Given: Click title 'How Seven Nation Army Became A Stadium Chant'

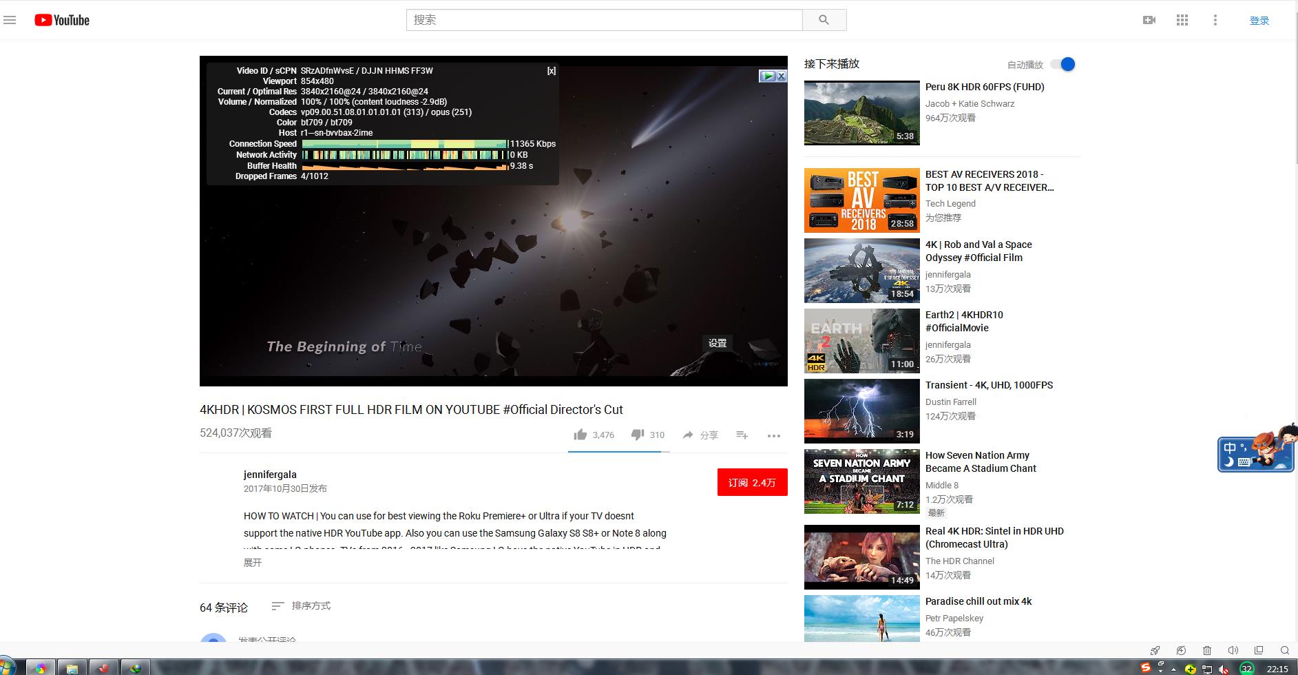Looking at the screenshot, I should tap(981, 461).
